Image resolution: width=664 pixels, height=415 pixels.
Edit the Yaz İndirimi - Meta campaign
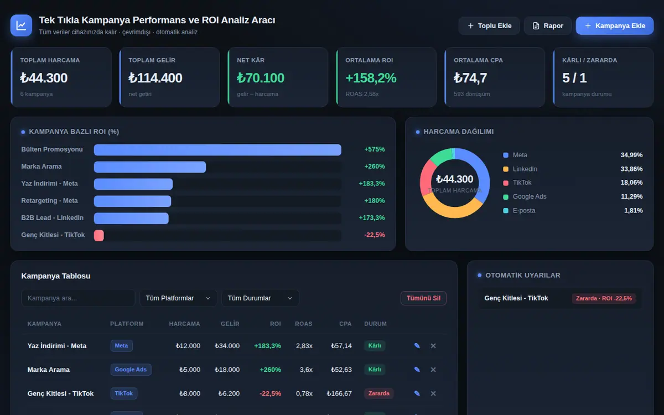click(417, 346)
